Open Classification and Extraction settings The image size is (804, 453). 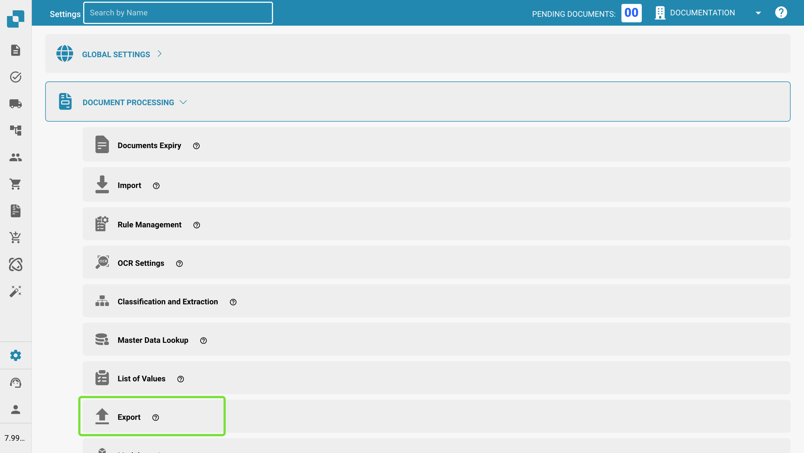point(167,302)
